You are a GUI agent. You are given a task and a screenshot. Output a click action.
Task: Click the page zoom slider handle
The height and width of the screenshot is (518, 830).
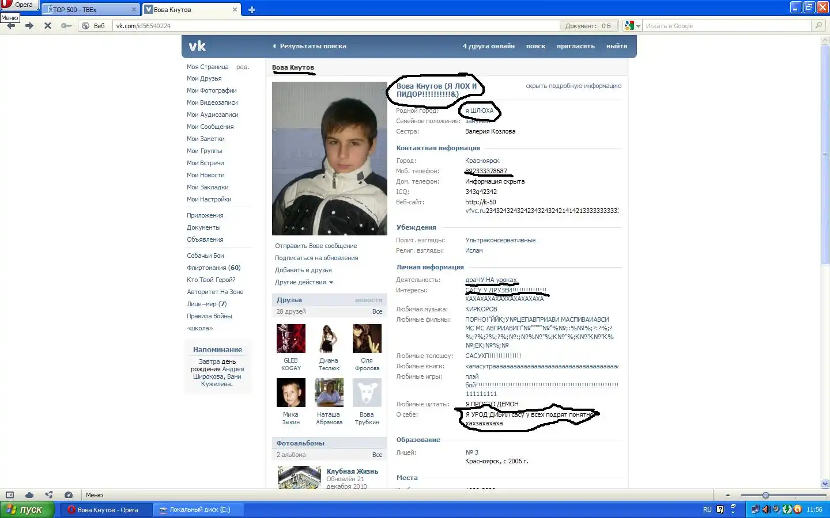(765, 495)
